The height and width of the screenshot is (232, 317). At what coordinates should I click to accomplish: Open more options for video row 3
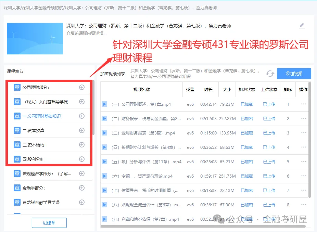pyautogui.click(x=304, y=133)
